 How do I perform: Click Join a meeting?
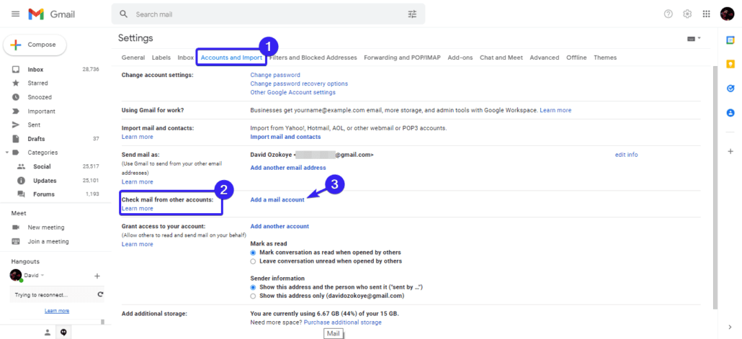pos(48,242)
